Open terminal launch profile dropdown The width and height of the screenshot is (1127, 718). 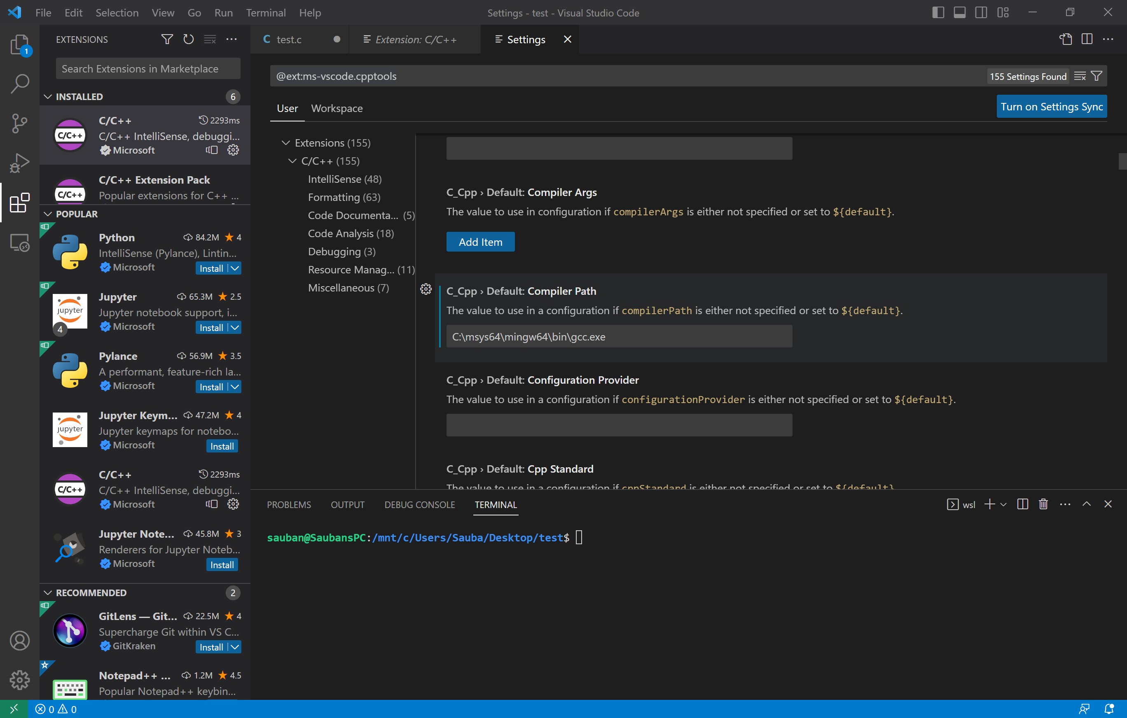click(x=1003, y=504)
